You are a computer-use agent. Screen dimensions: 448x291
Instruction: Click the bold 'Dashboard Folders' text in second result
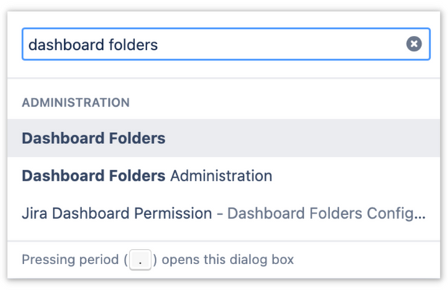tap(94, 175)
